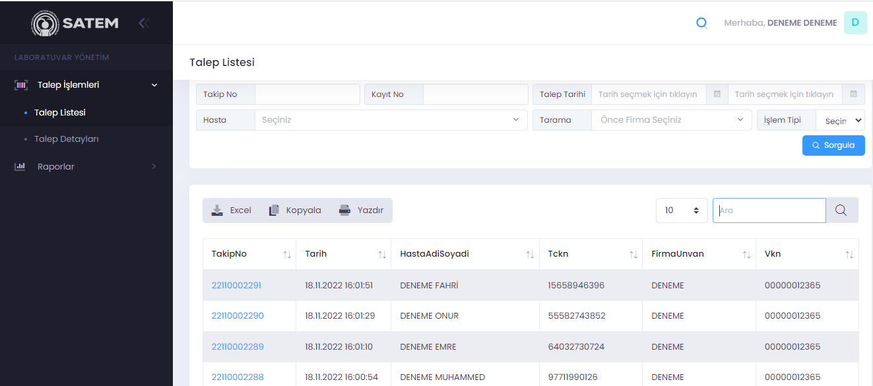Image resolution: width=873 pixels, height=386 pixels.
Task: Sort by HastaAdiSoyadi column arrows
Action: tap(530, 255)
